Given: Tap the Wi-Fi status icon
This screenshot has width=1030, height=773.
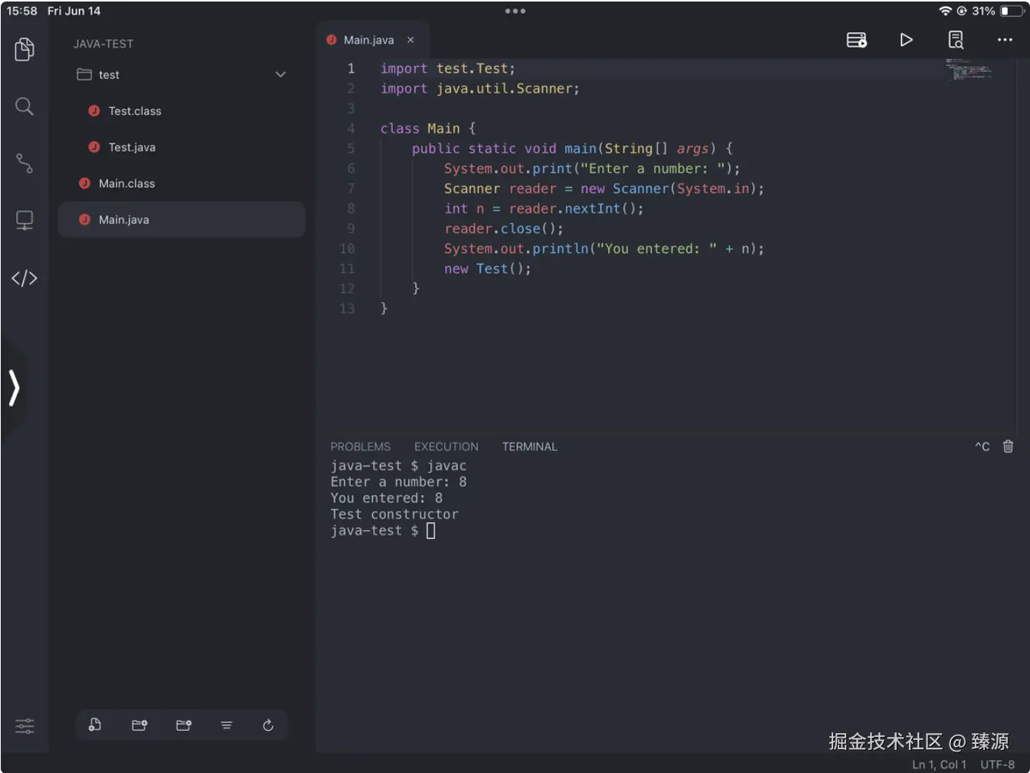Looking at the screenshot, I should pyautogui.click(x=945, y=11).
